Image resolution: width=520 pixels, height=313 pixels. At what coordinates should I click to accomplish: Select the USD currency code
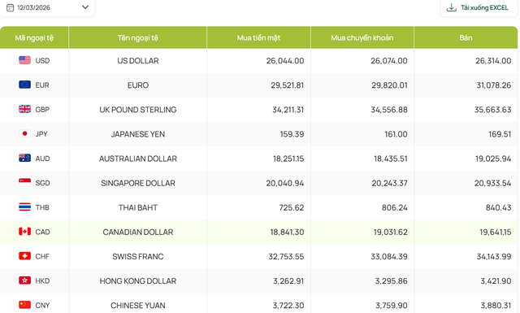42,61
